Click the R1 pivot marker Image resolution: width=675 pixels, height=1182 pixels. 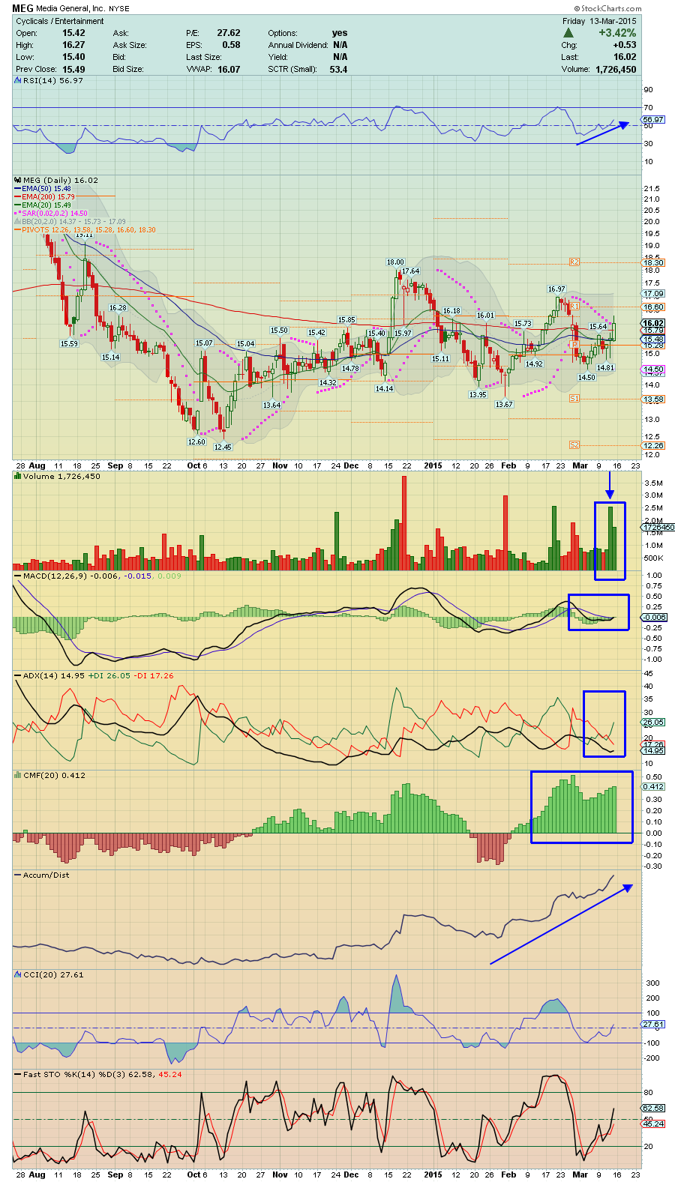574,307
